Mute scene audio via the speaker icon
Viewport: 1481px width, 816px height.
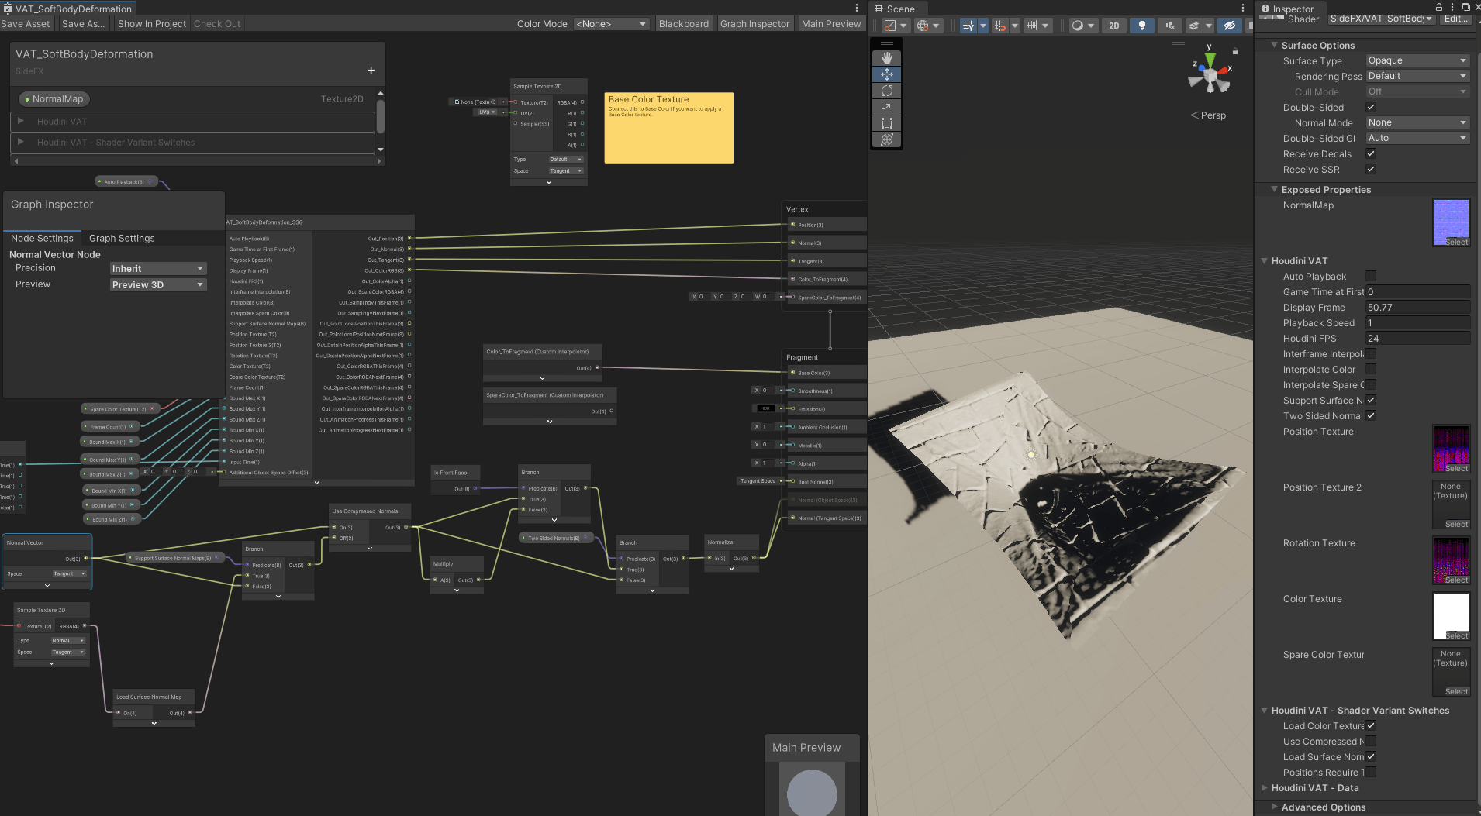(x=1169, y=25)
